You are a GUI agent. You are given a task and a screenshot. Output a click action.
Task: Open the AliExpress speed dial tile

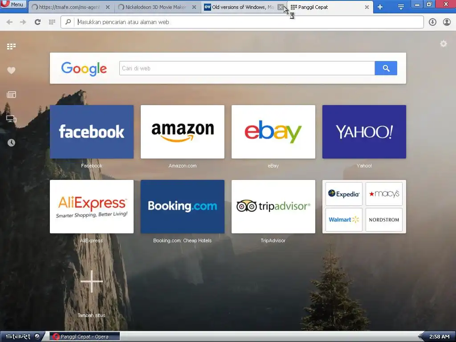(92, 207)
